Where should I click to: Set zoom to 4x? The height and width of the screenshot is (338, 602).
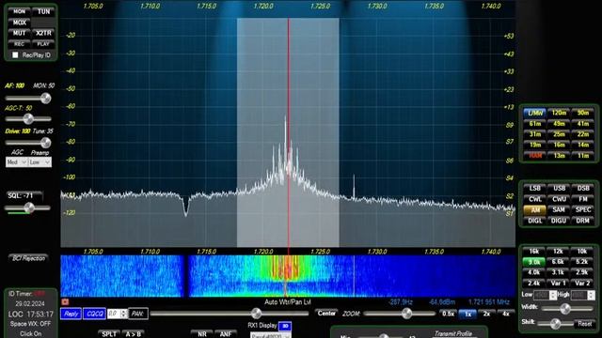(506, 314)
